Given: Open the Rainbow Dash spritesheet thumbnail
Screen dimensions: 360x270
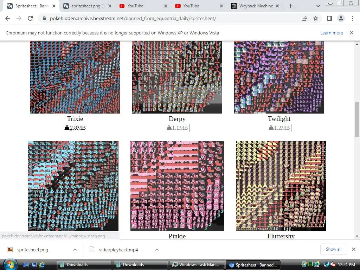Looking at the screenshot, I should [x=73, y=186].
